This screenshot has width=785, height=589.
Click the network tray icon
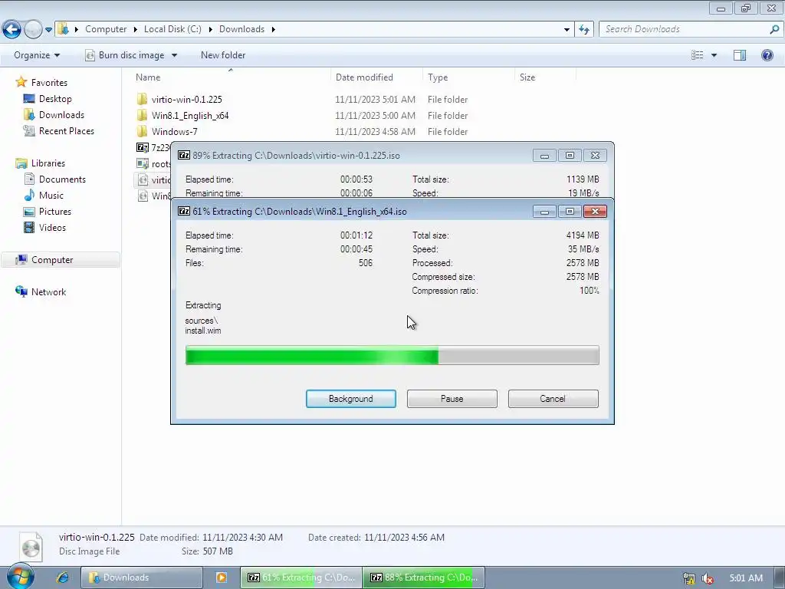coord(689,578)
